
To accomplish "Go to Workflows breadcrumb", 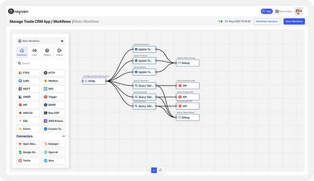I will coord(62,21).
